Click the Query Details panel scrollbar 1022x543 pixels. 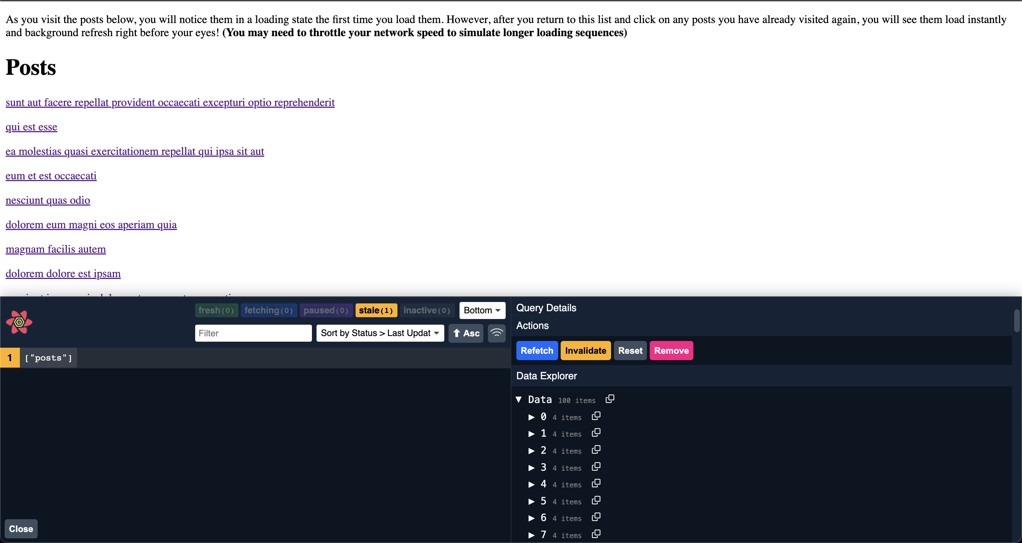click(x=1017, y=321)
